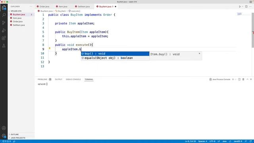Open the Output panel tab

(x=58, y=79)
